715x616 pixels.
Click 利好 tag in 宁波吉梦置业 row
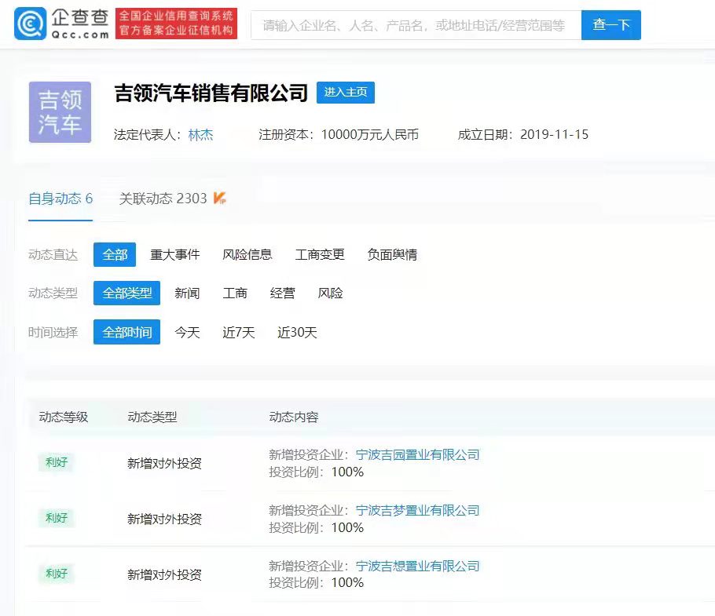(57, 518)
